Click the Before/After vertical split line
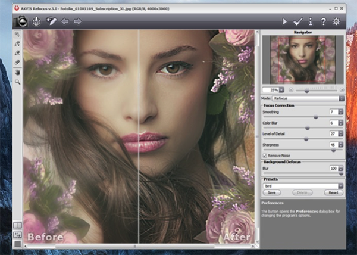The height and width of the screenshot is (255, 357). point(139,136)
